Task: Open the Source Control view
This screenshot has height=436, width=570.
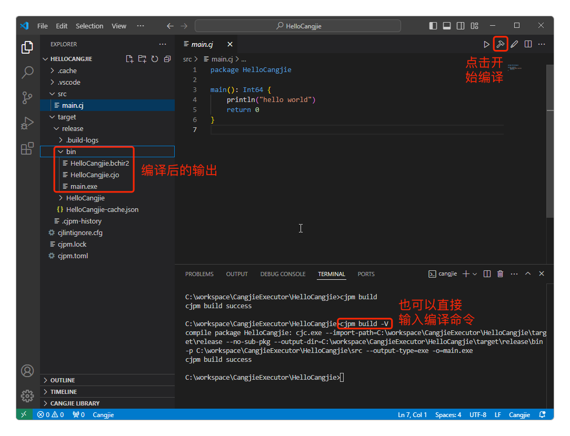Action: point(27,98)
